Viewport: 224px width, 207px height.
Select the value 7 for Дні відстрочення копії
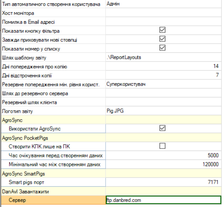[x=164, y=75]
